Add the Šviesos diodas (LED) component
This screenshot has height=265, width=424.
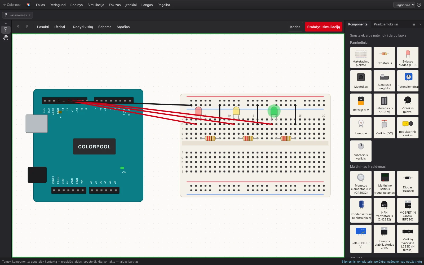click(x=408, y=58)
